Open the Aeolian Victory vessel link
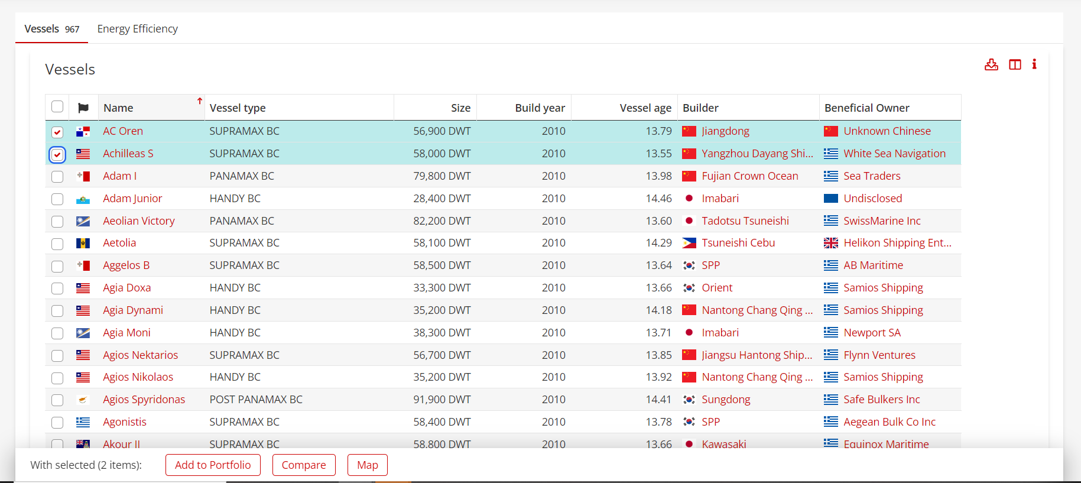1081x483 pixels. click(x=139, y=221)
